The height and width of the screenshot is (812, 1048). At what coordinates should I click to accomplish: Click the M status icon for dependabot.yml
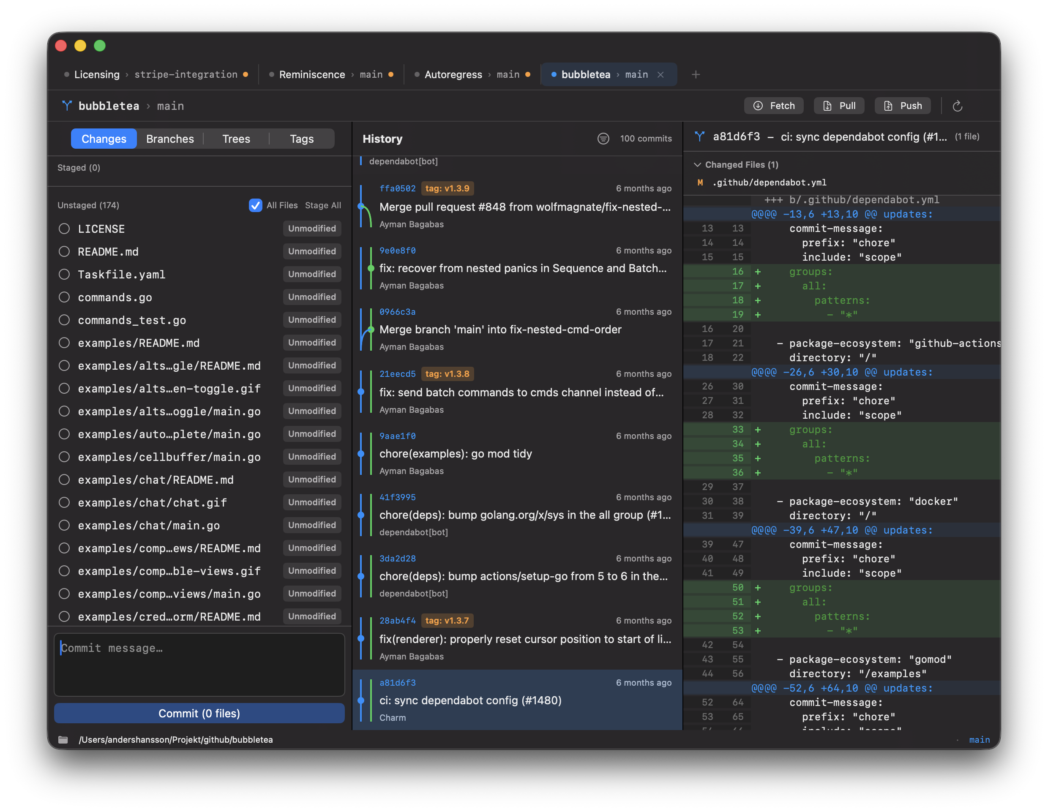702,182
